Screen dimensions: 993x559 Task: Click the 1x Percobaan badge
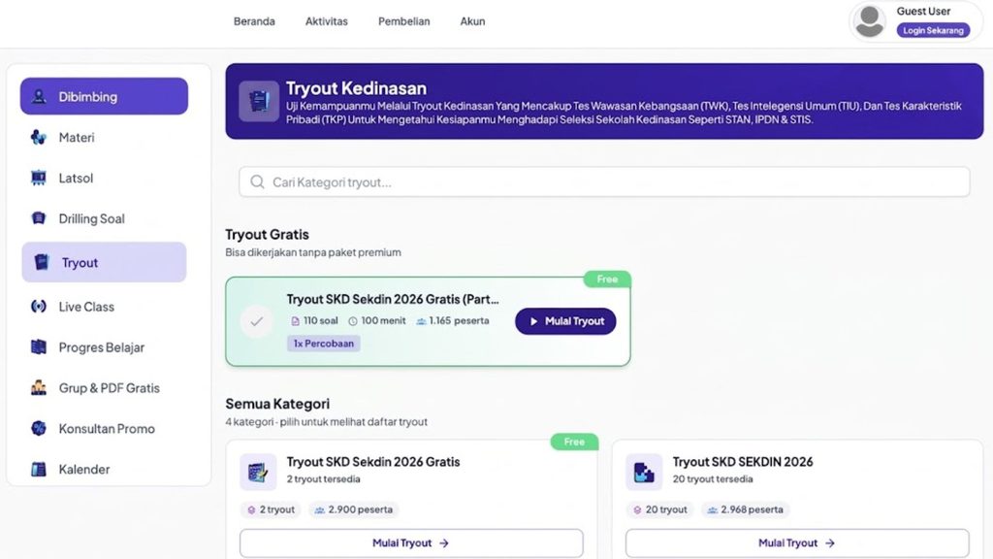click(324, 343)
